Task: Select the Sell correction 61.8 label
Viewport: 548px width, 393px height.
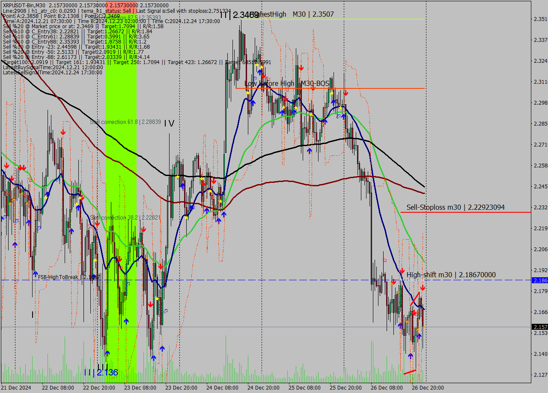Action: tap(125, 122)
